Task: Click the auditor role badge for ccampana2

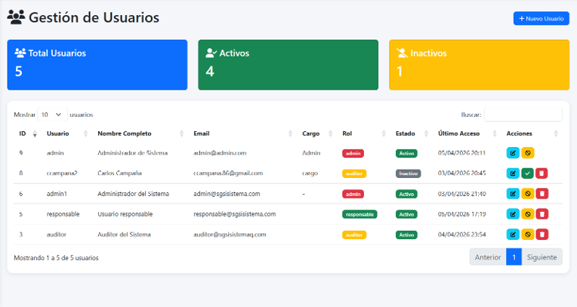Action: 354,173
